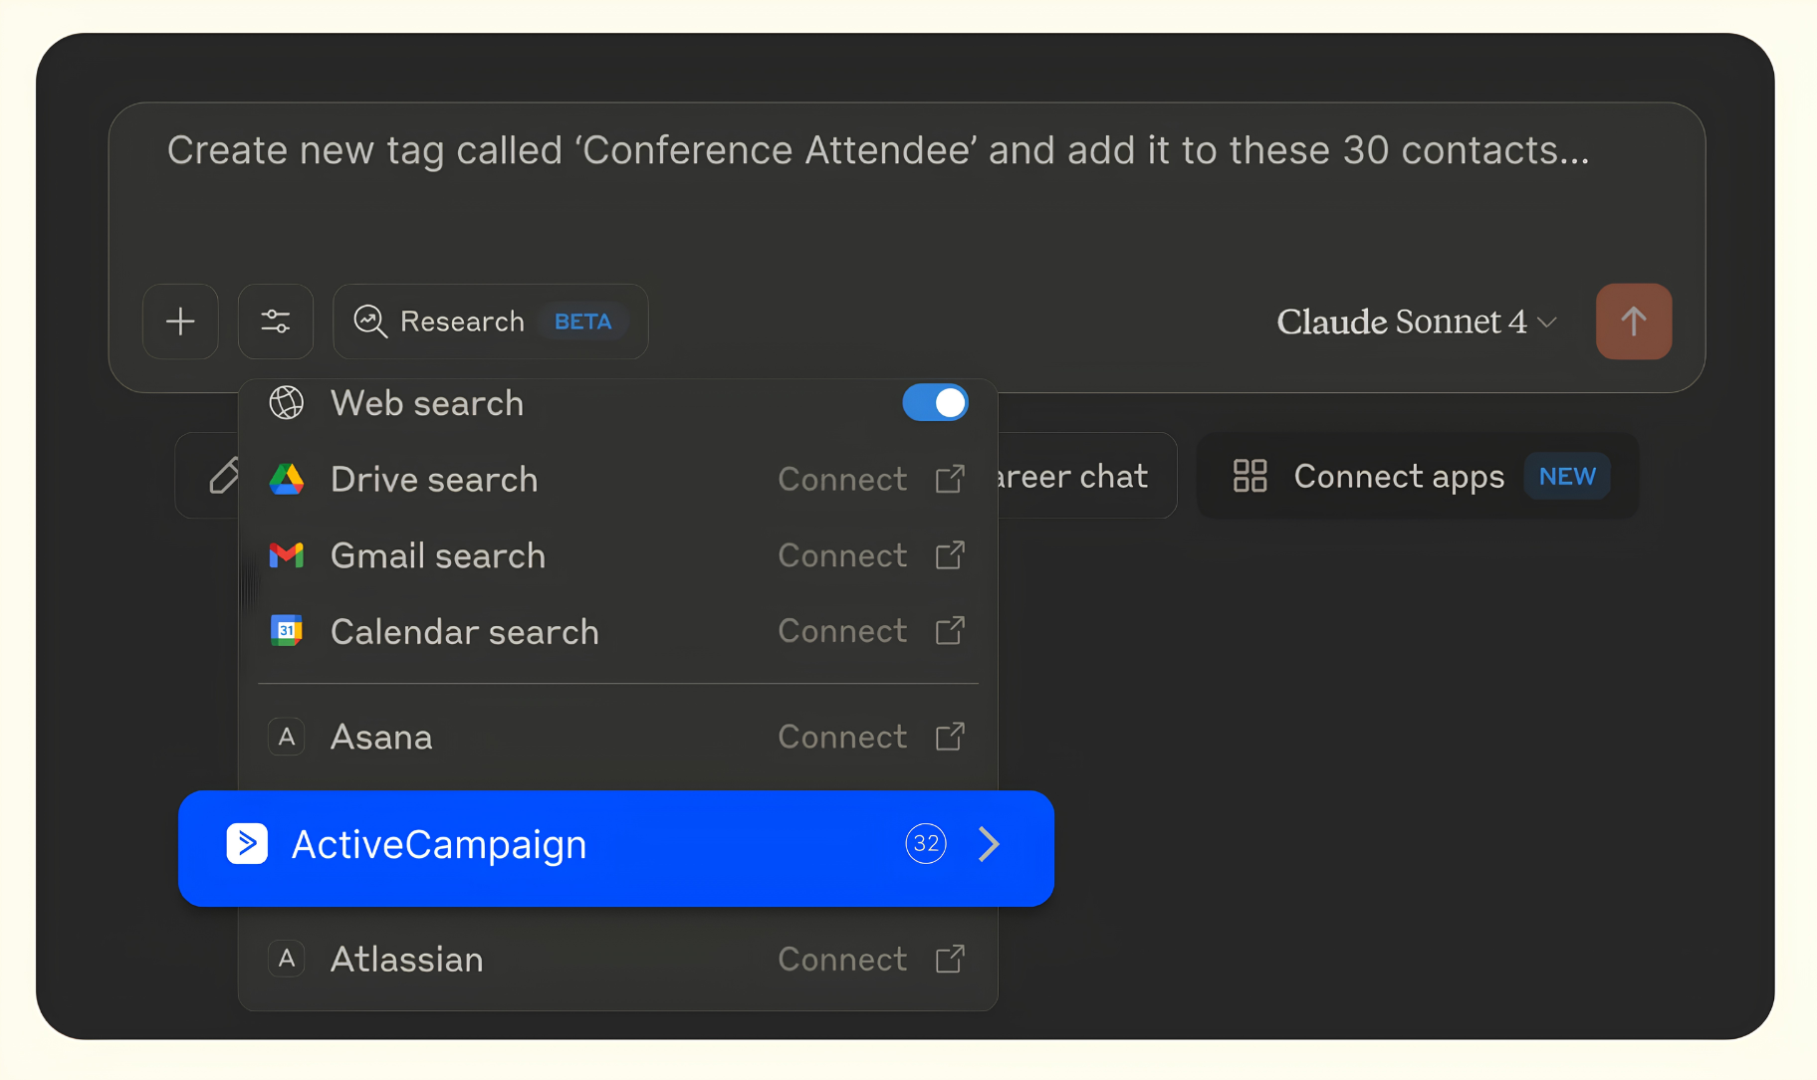Open the Atlassian external link icon
The image size is (1817, 1080).
click(x=950, y=959)
